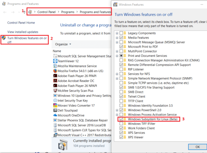Expand the MultiPoint Connector node
This screenshot has width=207, height=153.
point(117,51)
